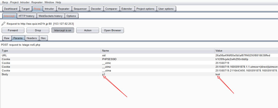Viewport: 278px width, 108px height.
Task: Open the Repeater menu in menu bar
Action: [x=37, y=2]
